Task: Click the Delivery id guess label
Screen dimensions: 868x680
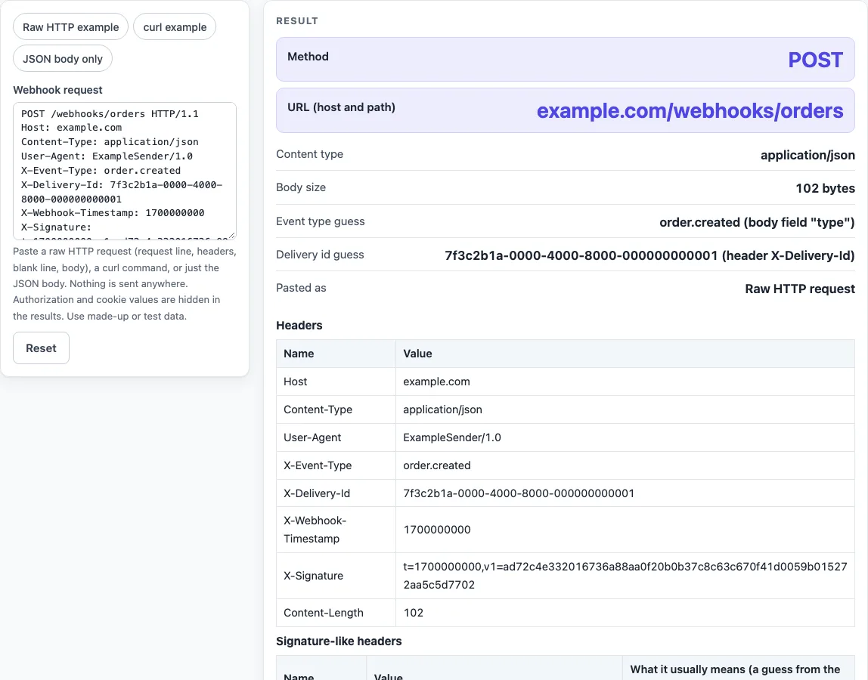Action: tap(320, 255)
